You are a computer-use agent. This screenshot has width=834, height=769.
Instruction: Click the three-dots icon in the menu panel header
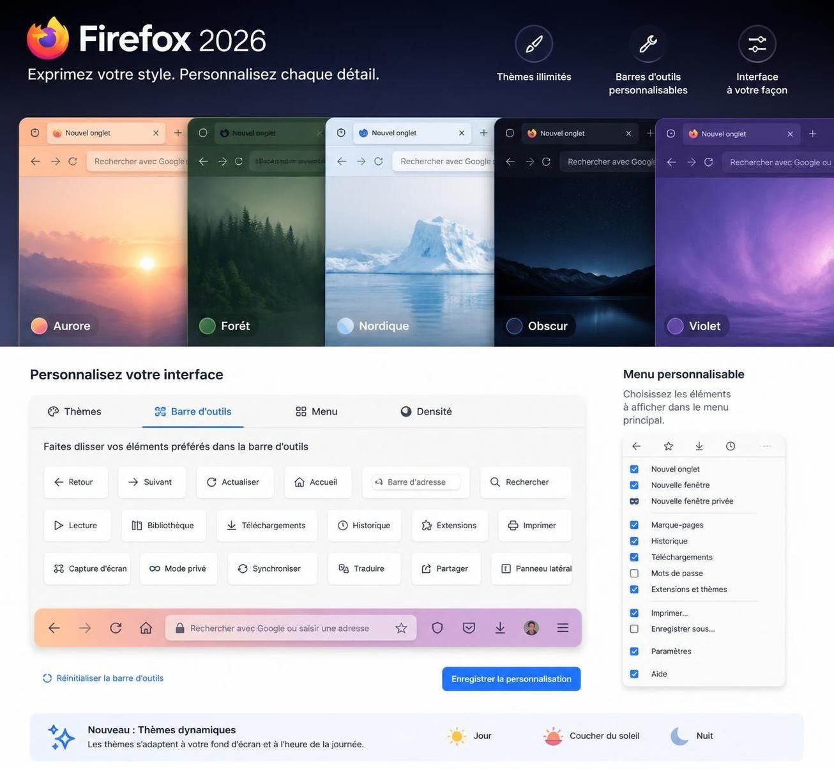point(767,446)
